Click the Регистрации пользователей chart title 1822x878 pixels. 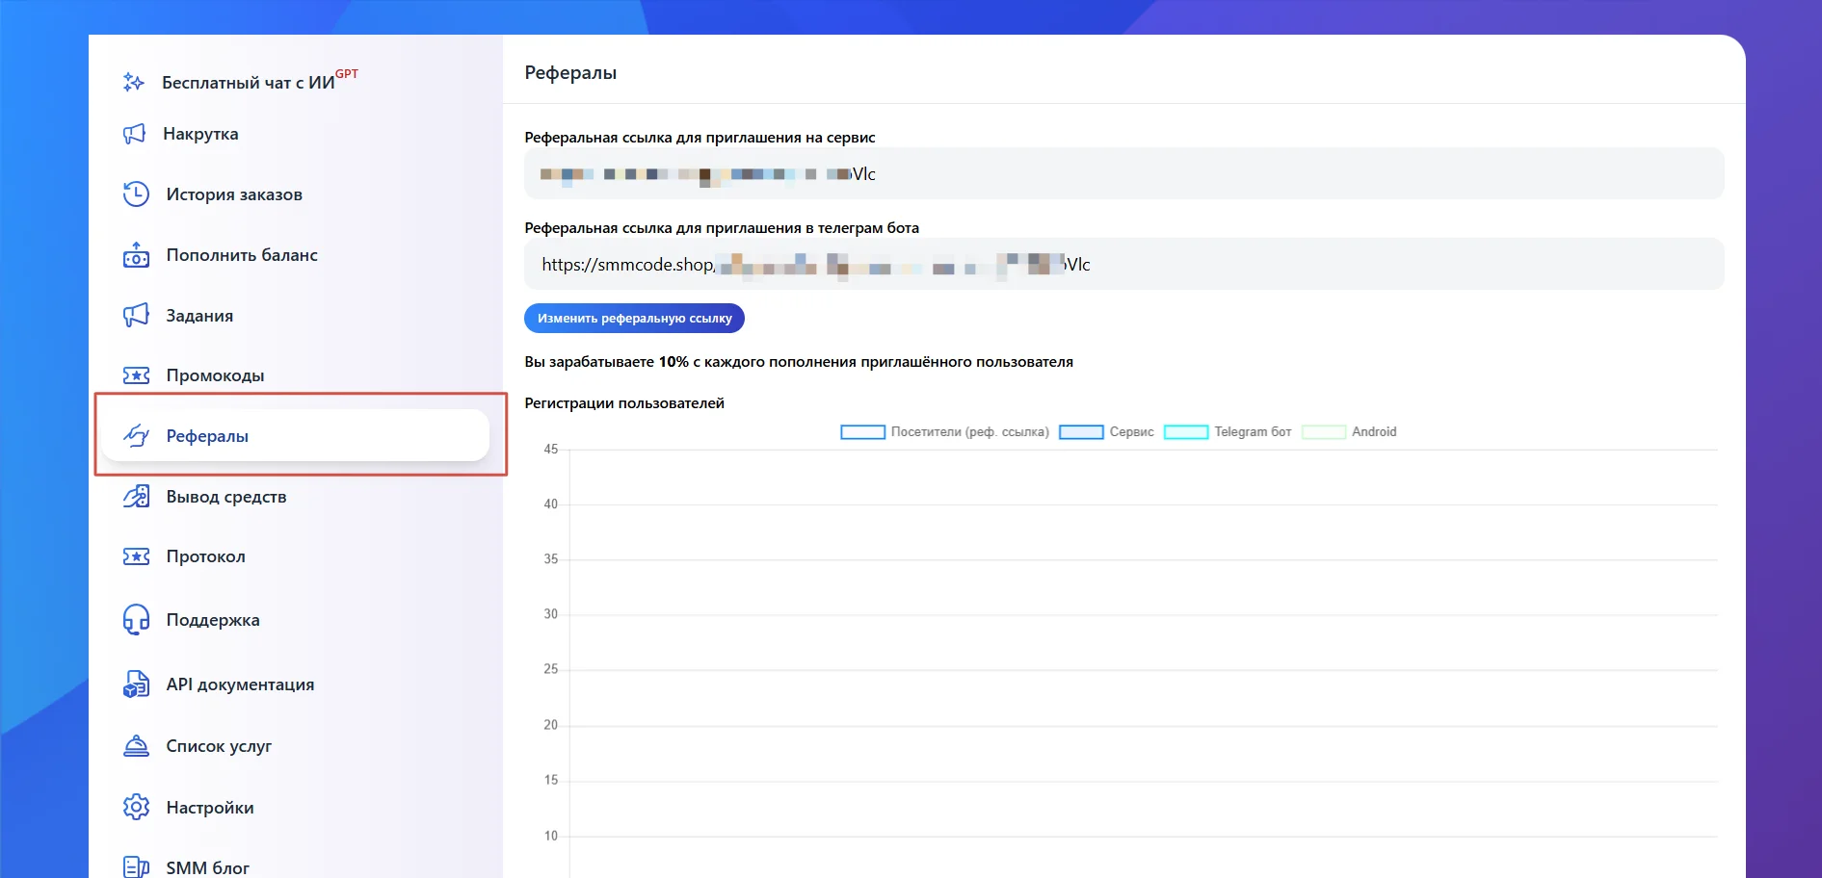point(624,403)
